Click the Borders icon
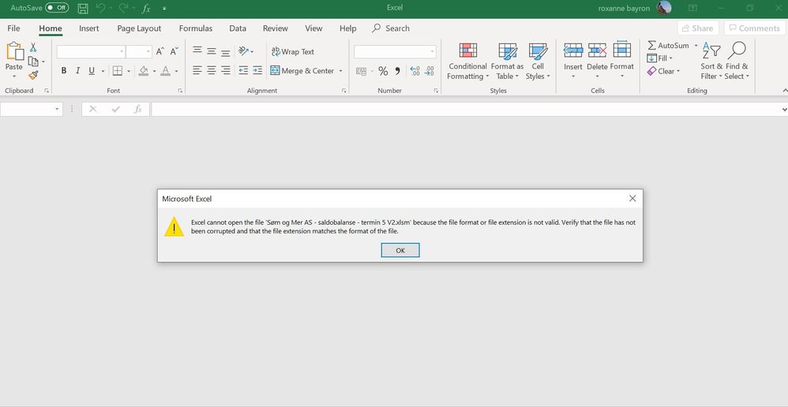This screenshot has width=788, height=407. [118, 71]
